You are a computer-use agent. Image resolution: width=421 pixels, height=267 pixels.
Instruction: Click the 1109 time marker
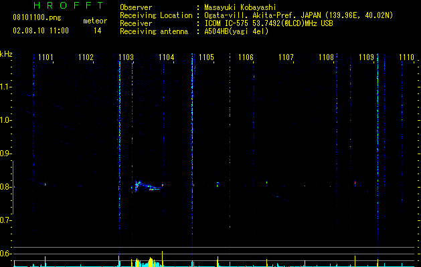click(x=367, y=57)
